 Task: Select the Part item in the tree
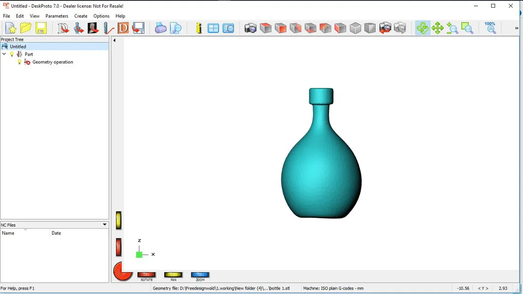click(29, 54)
